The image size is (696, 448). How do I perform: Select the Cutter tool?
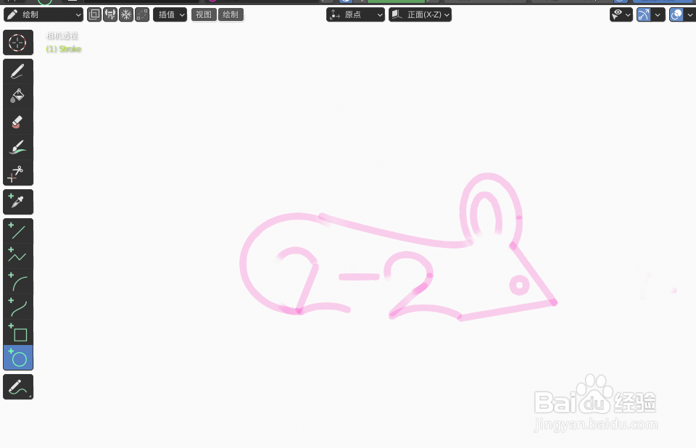pos(17,173)
